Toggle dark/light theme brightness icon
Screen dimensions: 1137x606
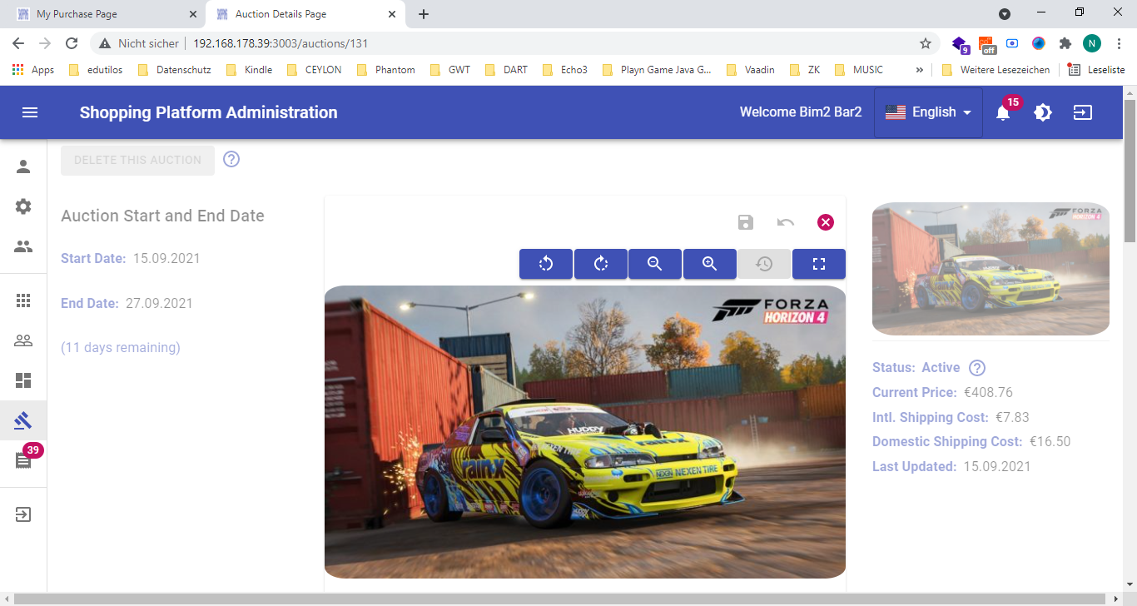pos(1043,112)
